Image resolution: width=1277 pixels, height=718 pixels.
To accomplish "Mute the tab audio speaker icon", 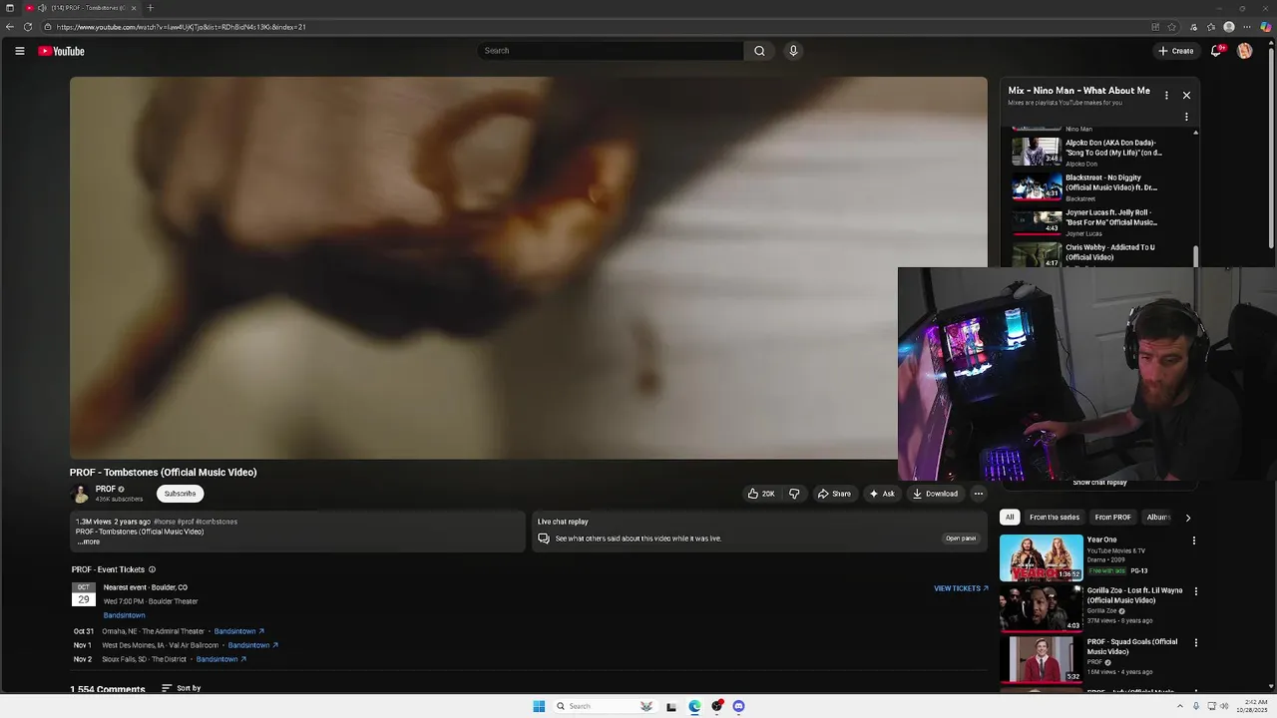I will point(42,8).
